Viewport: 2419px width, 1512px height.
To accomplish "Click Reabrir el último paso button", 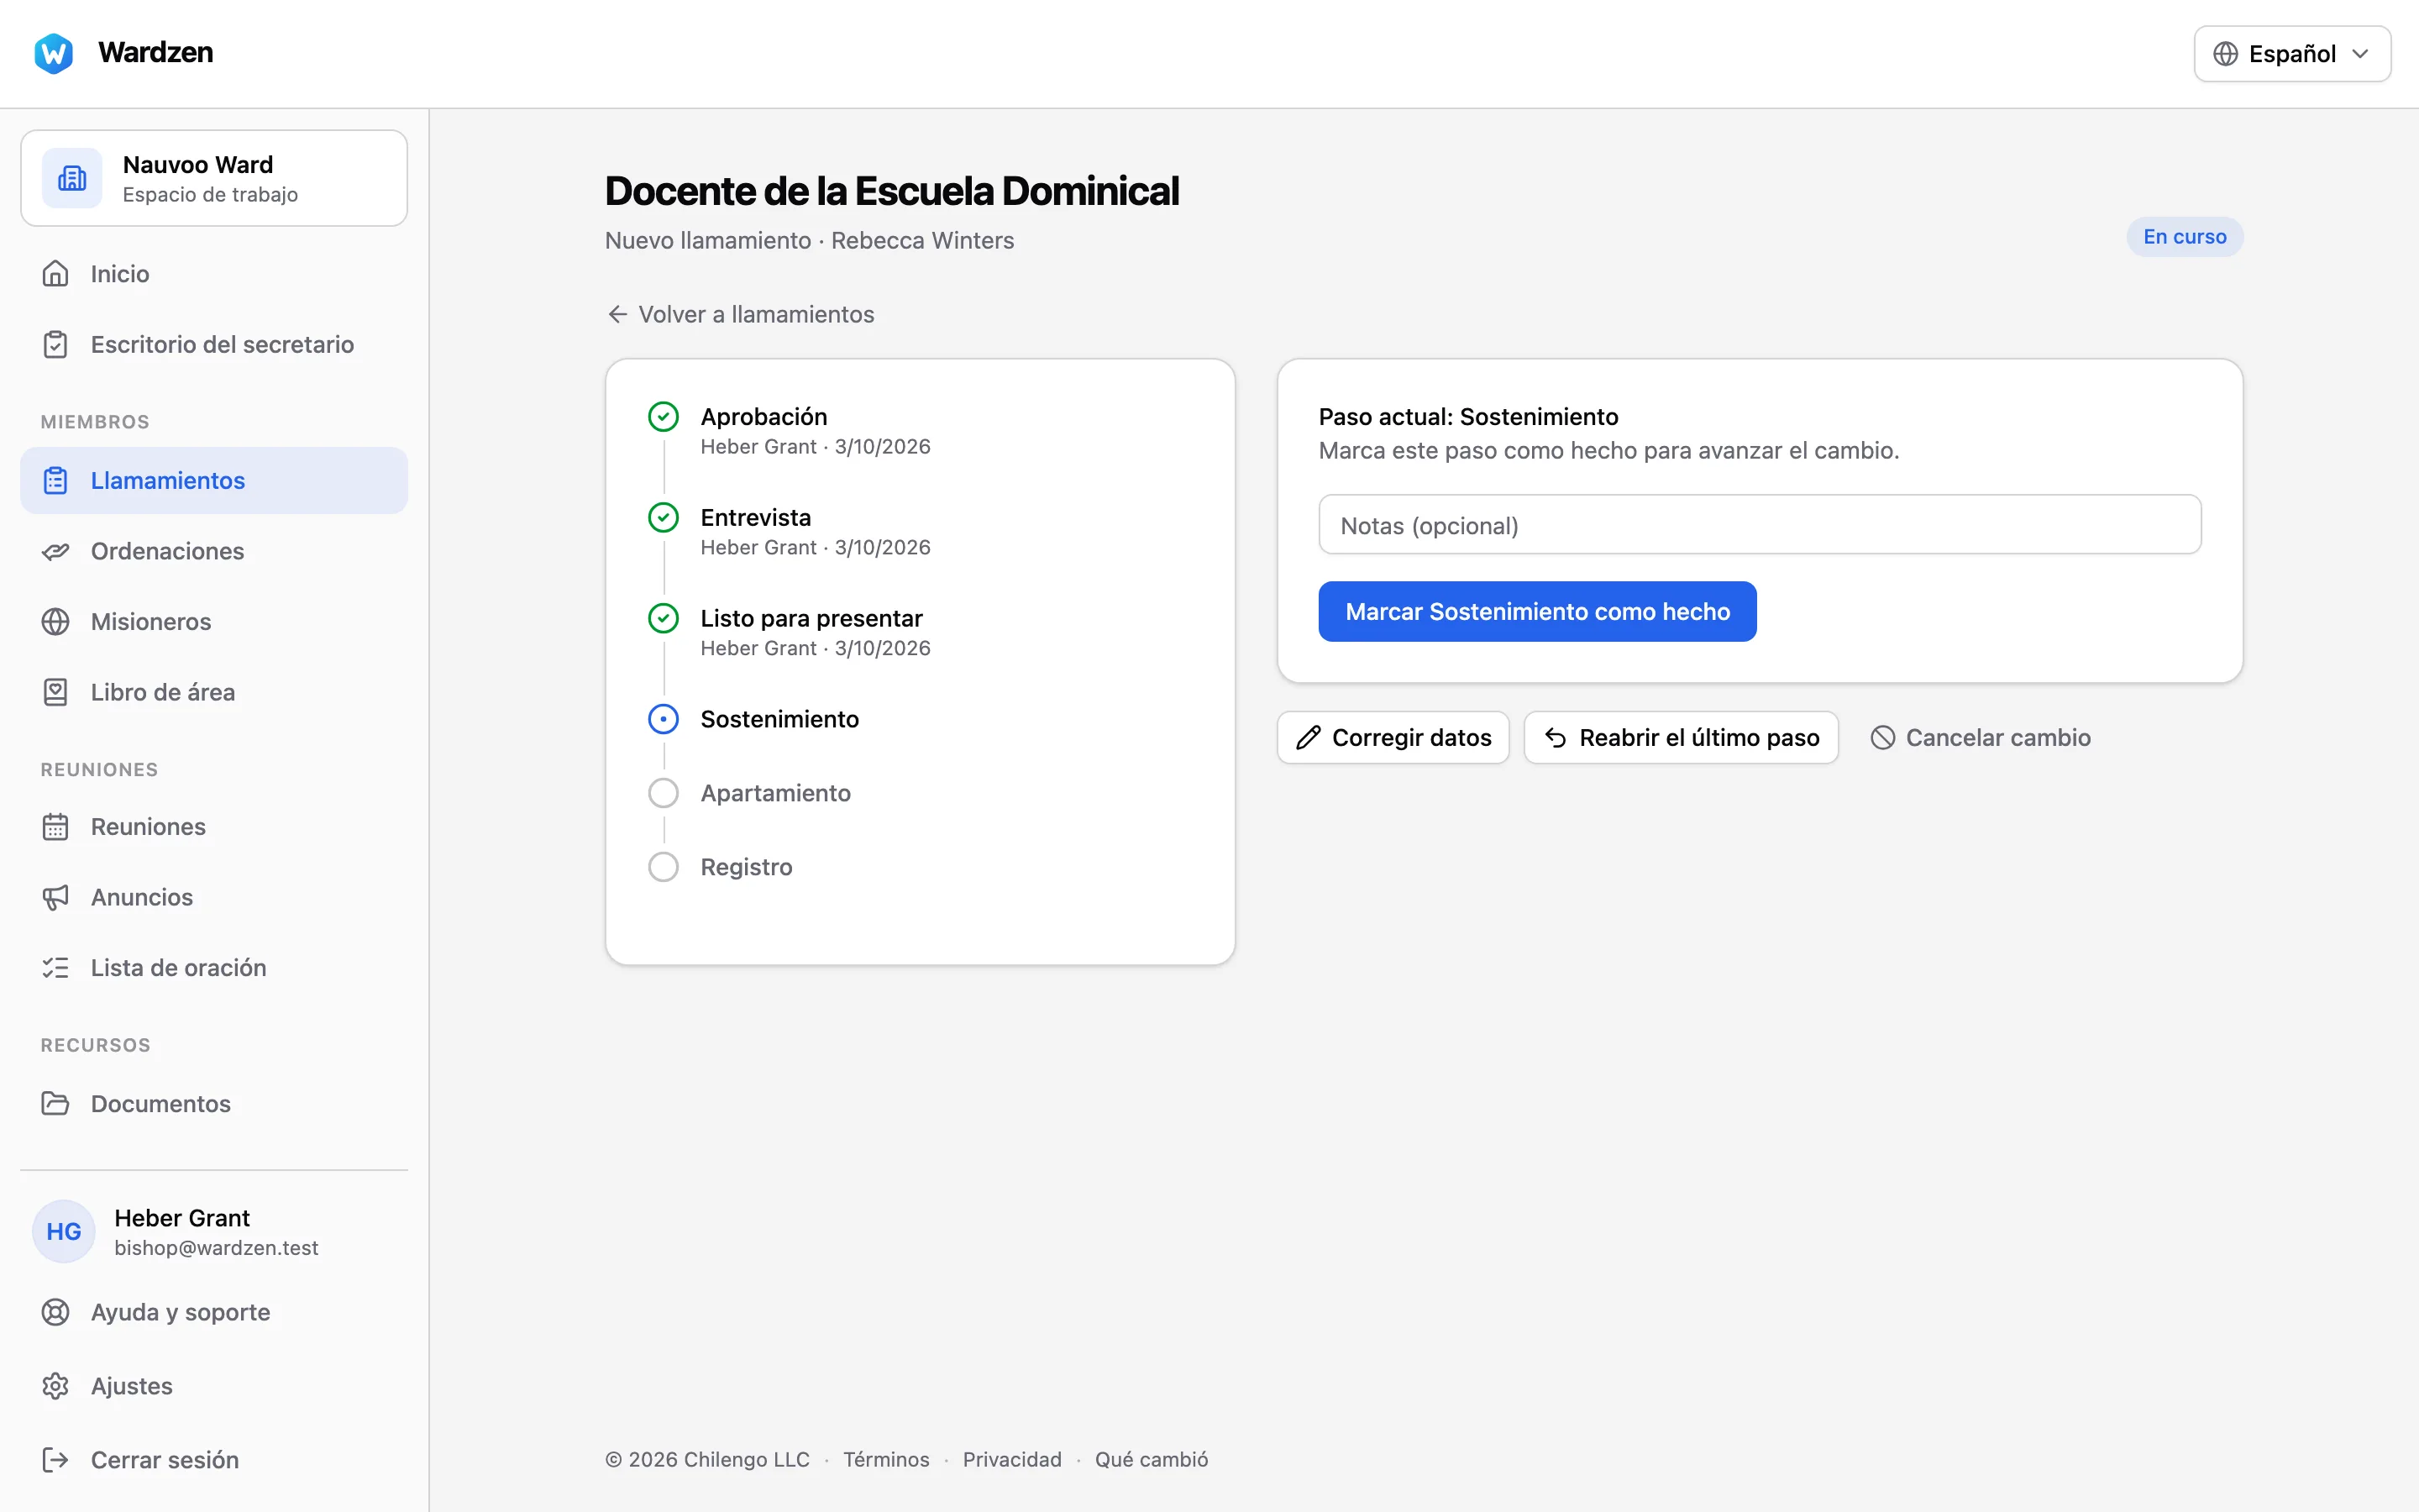I will pos(1682,738).
